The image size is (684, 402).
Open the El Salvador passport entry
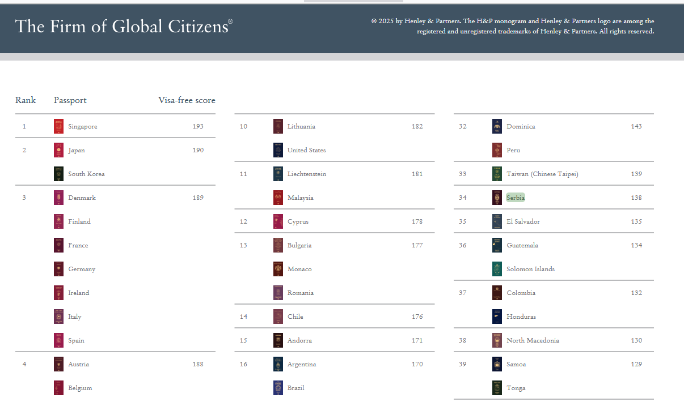pyautogui.click(x=523, y=221)
